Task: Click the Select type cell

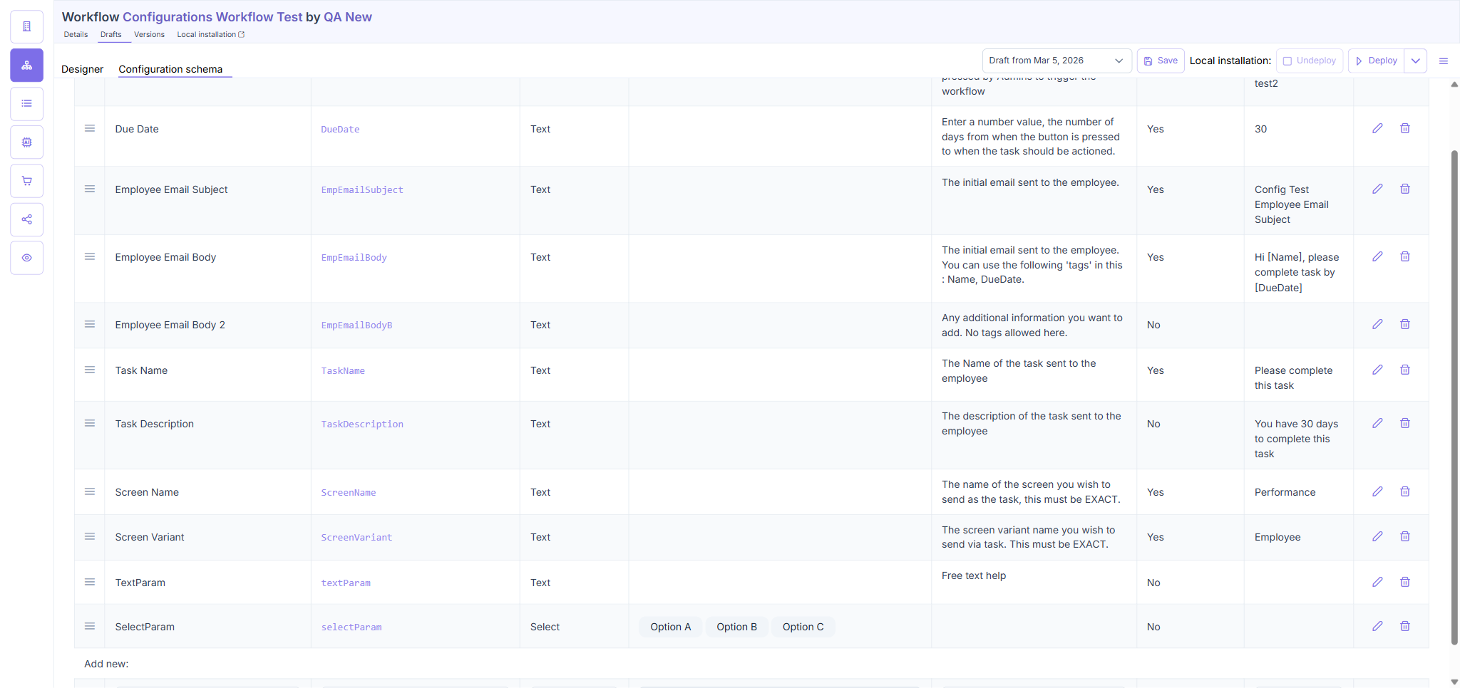Action: pos(545,627)
